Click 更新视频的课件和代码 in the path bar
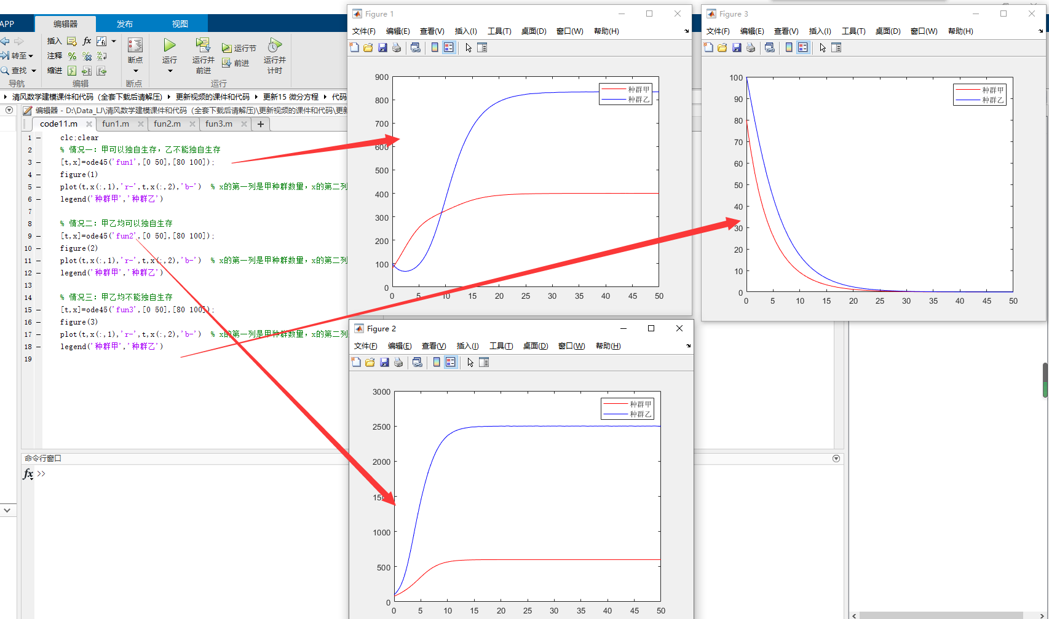Viewport: 1049px width, 619px height. pos(213,97)
